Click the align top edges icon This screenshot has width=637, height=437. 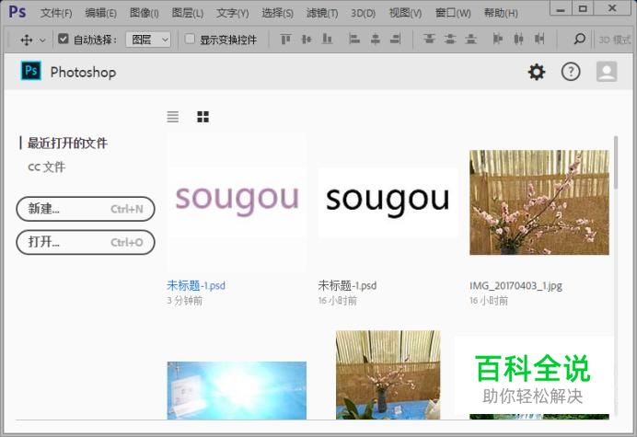284,40
